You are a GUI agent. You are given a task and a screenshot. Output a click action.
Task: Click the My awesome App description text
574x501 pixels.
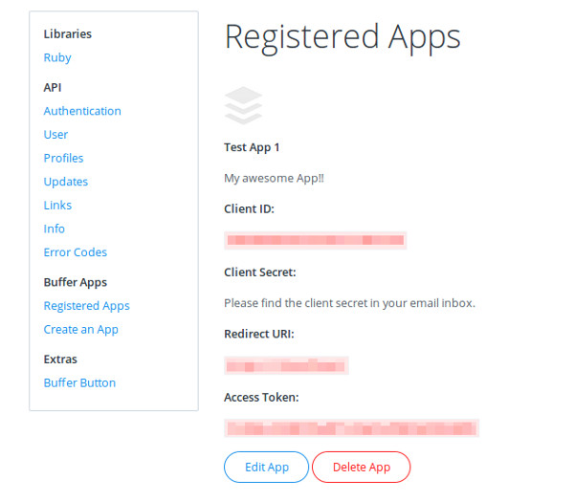[x=275, y=178]
